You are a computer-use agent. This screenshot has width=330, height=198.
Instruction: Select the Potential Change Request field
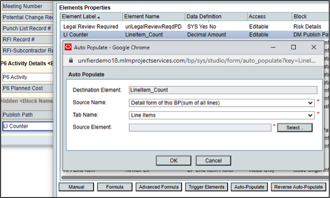pyautogui.click(x=27, y=17)
